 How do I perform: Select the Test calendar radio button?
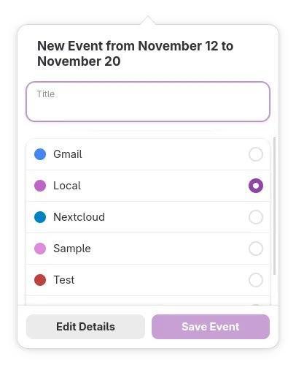coord(256,280)
